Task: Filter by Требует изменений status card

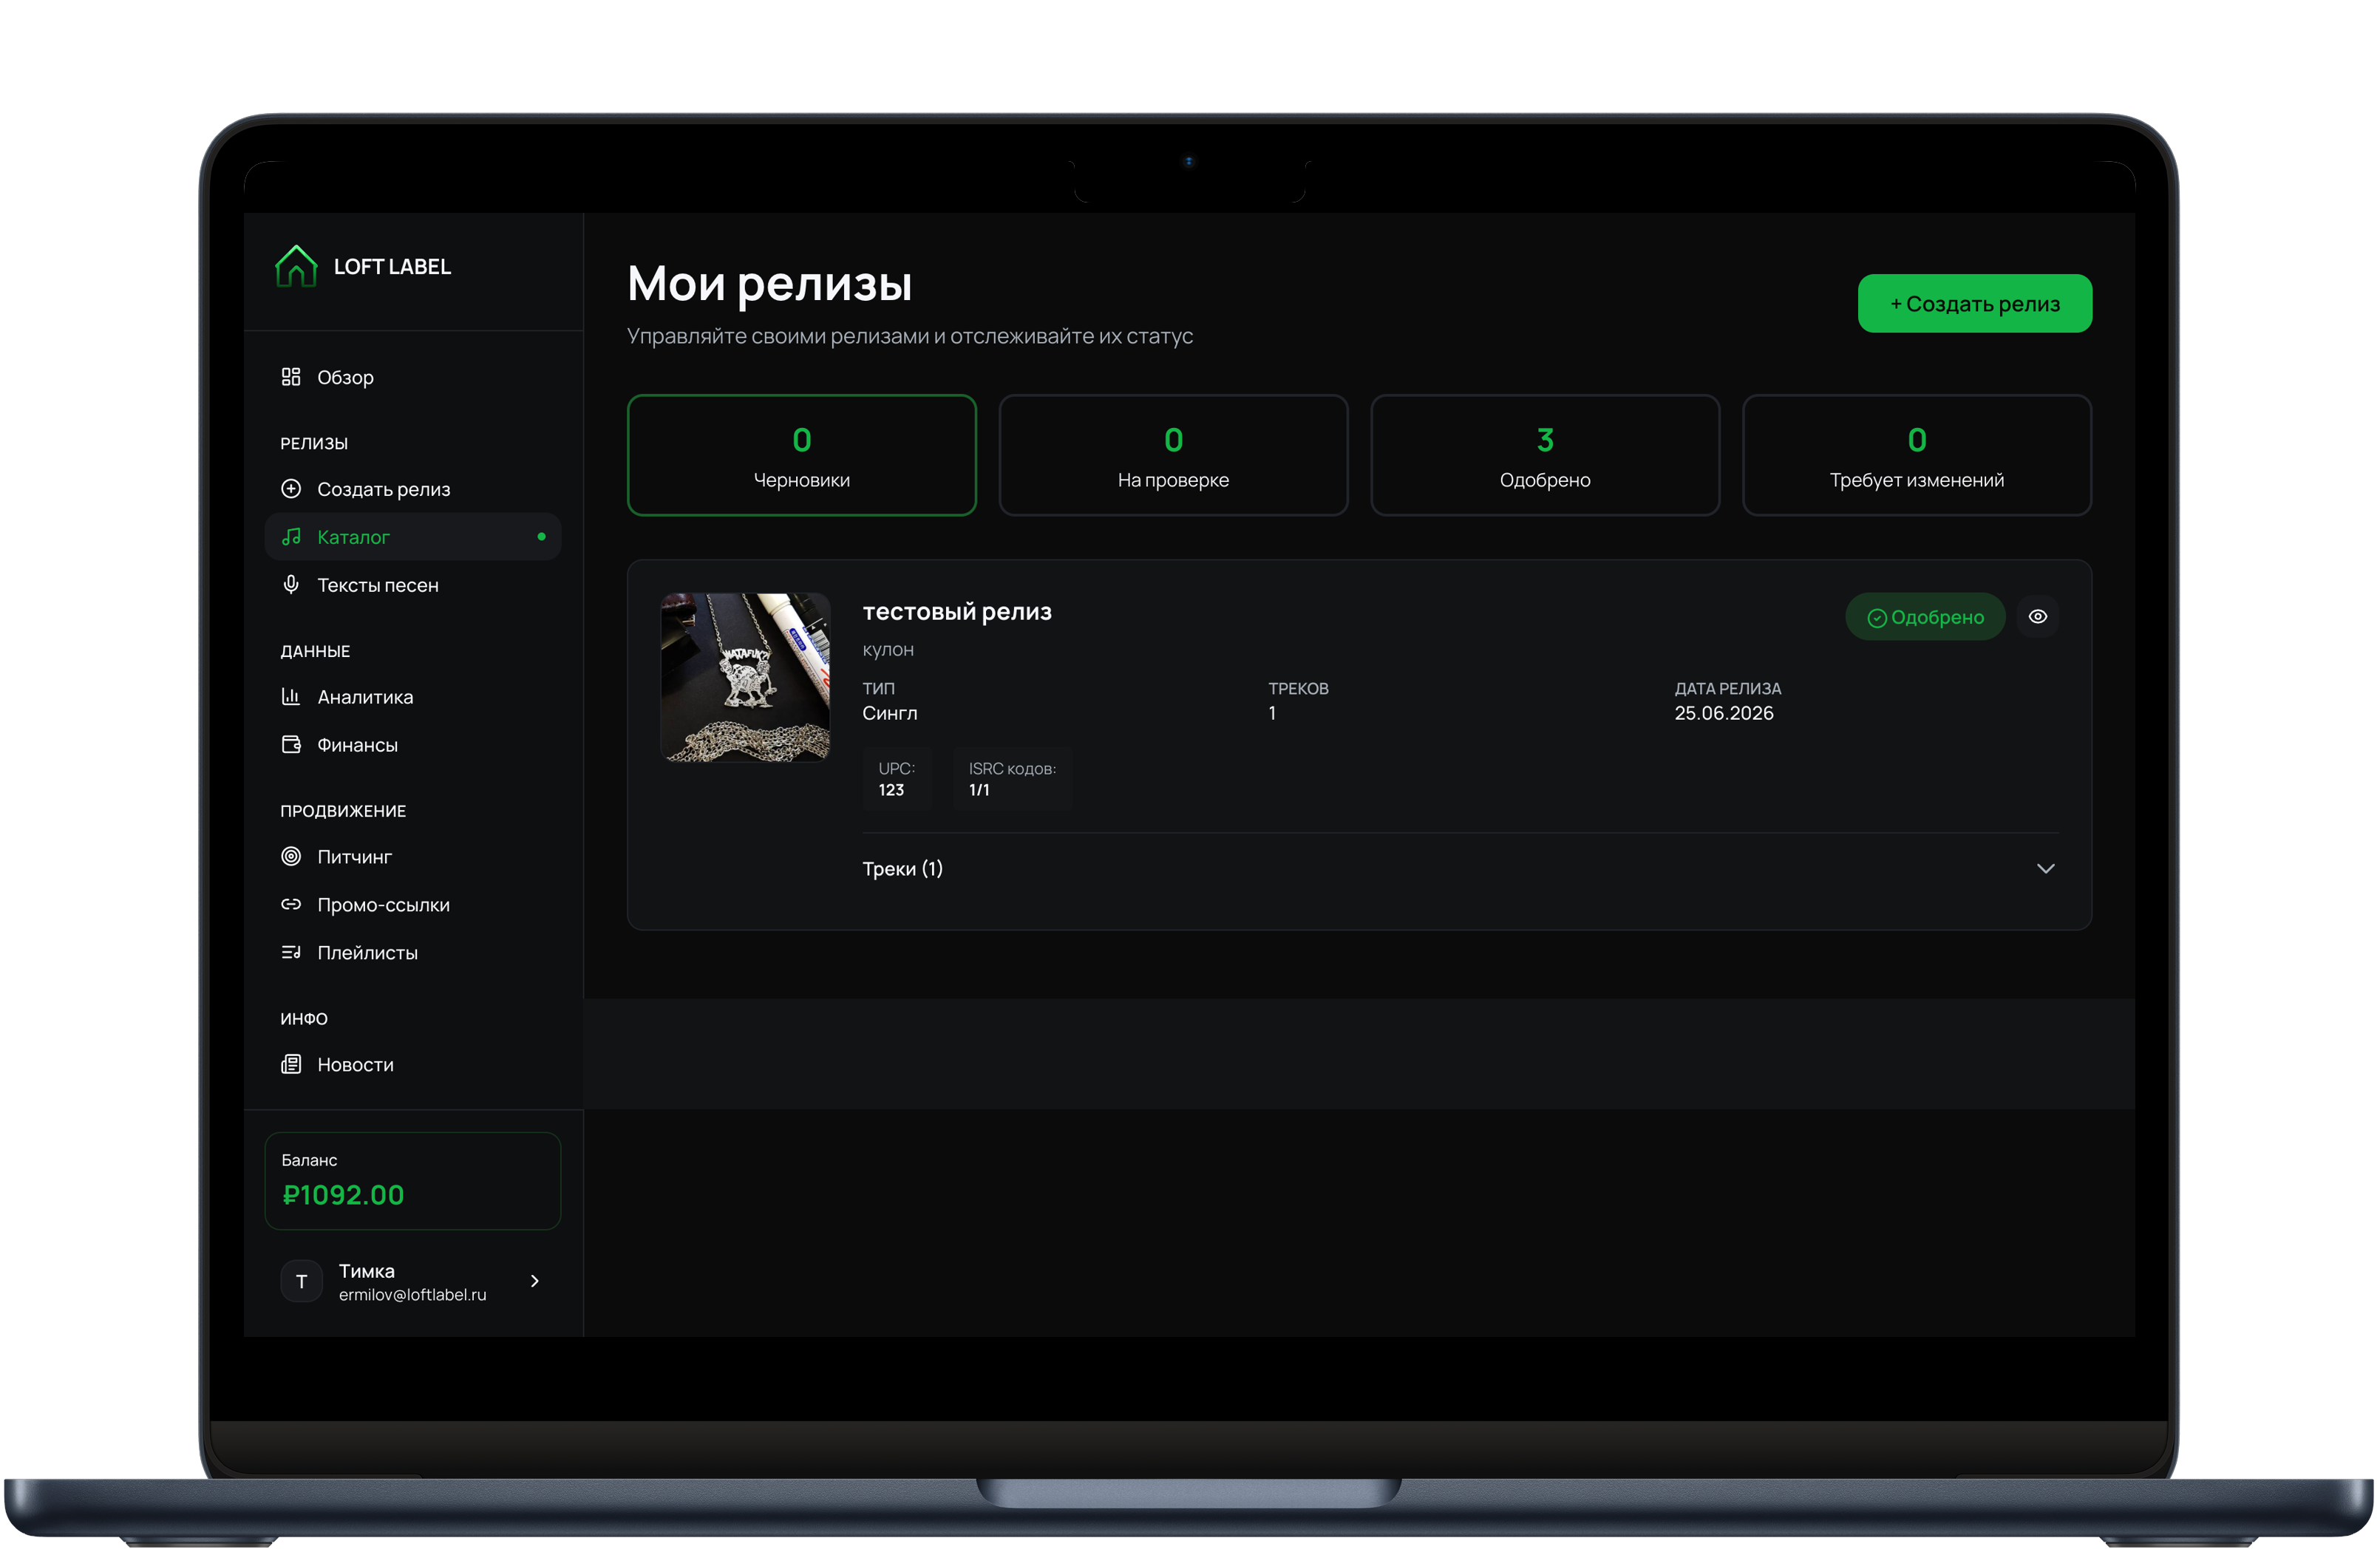Action: coord(1917,455)
